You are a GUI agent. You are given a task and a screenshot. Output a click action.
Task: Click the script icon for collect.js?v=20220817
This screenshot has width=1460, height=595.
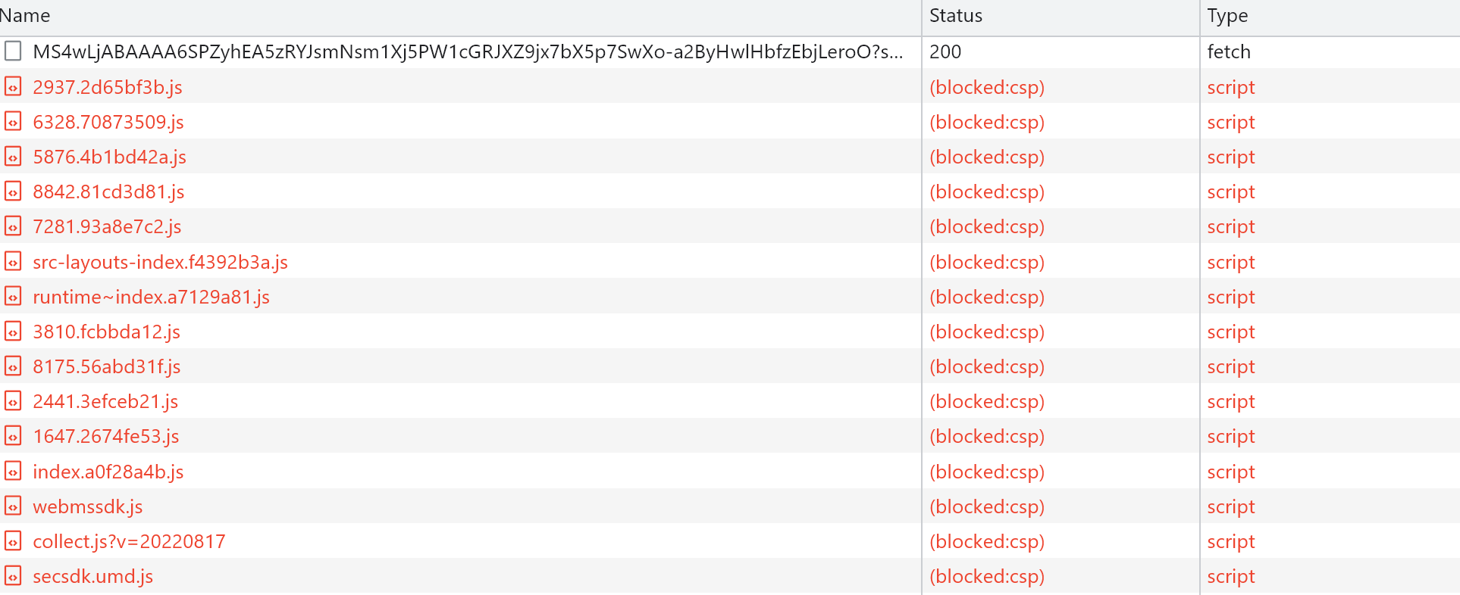point(13,541)
